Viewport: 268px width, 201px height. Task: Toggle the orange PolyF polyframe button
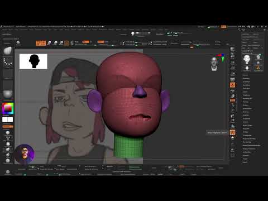click(x=232, y=132)
